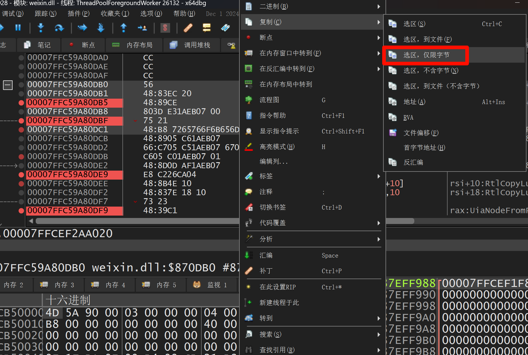Viewport: 528px width, 355px height.
Task: Toggle breakpoint bullet at 00007FFC59A80DB0
Action: click(x=21, y=85)
